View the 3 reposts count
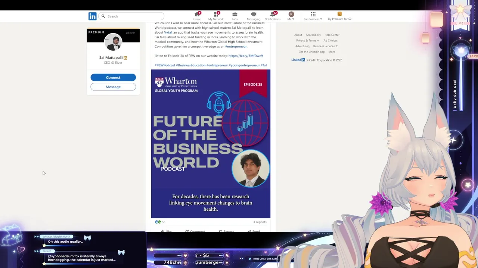 point(260,222)
